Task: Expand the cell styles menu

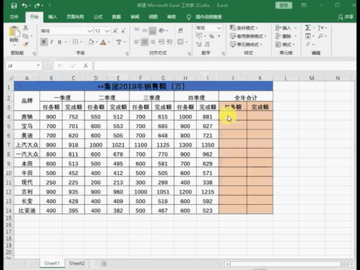Action: [246, 44]
